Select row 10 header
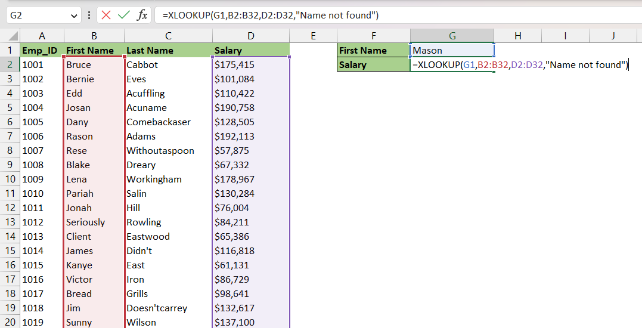The height and width of the screenshot is (328, 642). tap(10, 180)
